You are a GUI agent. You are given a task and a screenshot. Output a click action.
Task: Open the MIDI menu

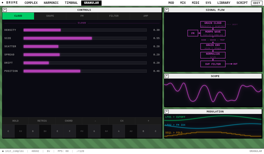point(195,3)
